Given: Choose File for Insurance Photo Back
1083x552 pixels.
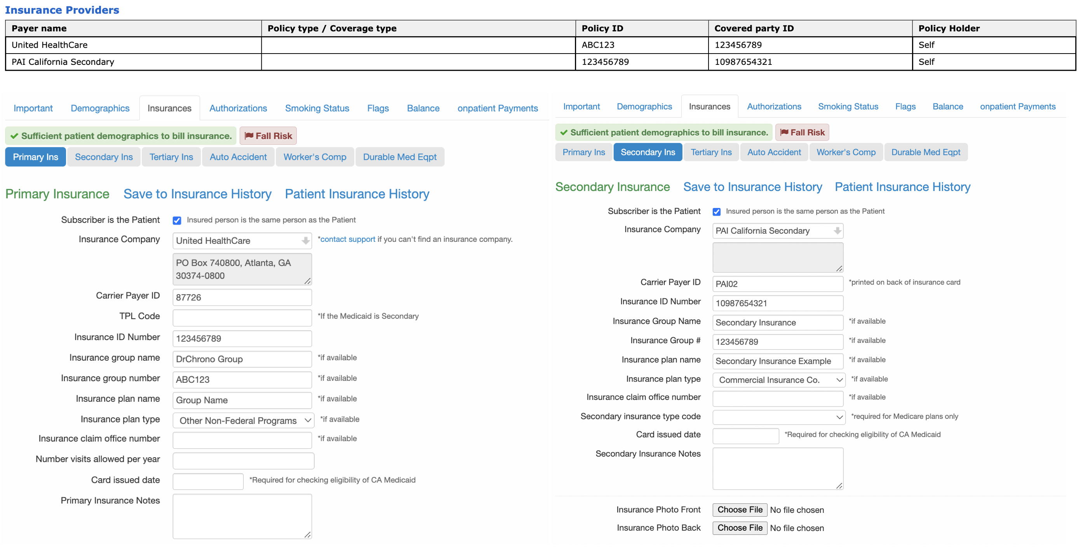Looking at the screenshot, I should point(740,528).
